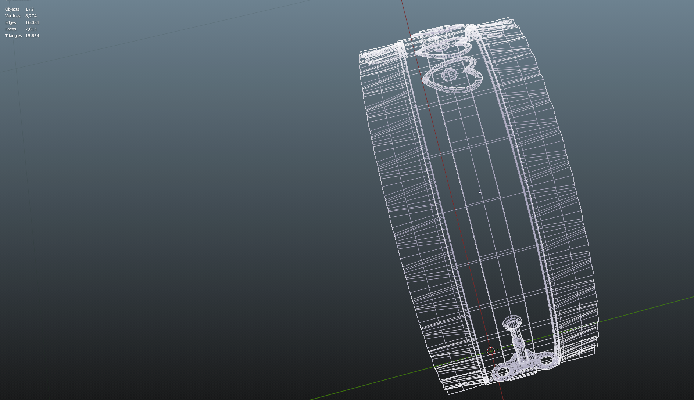Click the triangle count 15,634
694x400 pixels.
(x=32, y=36)
